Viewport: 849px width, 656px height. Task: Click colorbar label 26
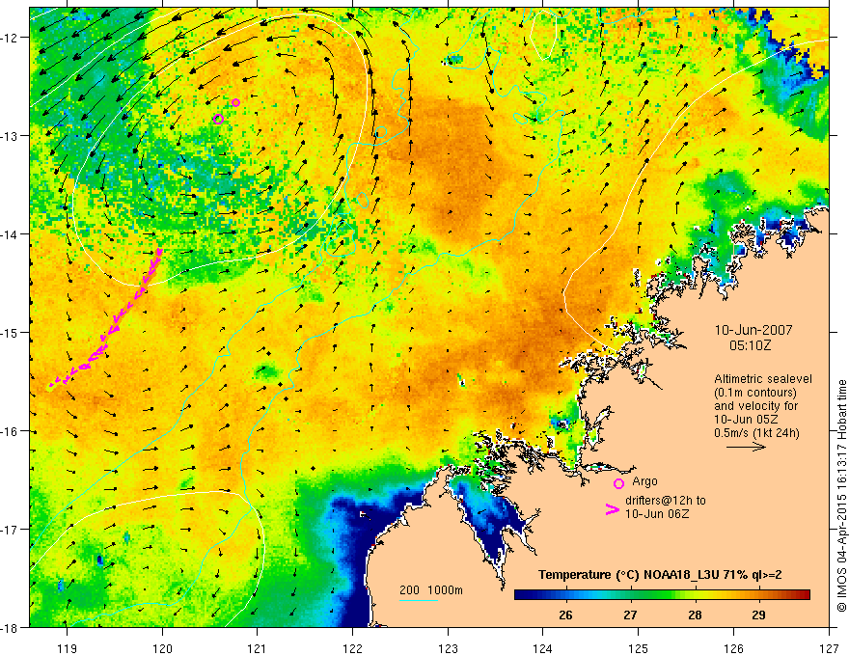565,615
